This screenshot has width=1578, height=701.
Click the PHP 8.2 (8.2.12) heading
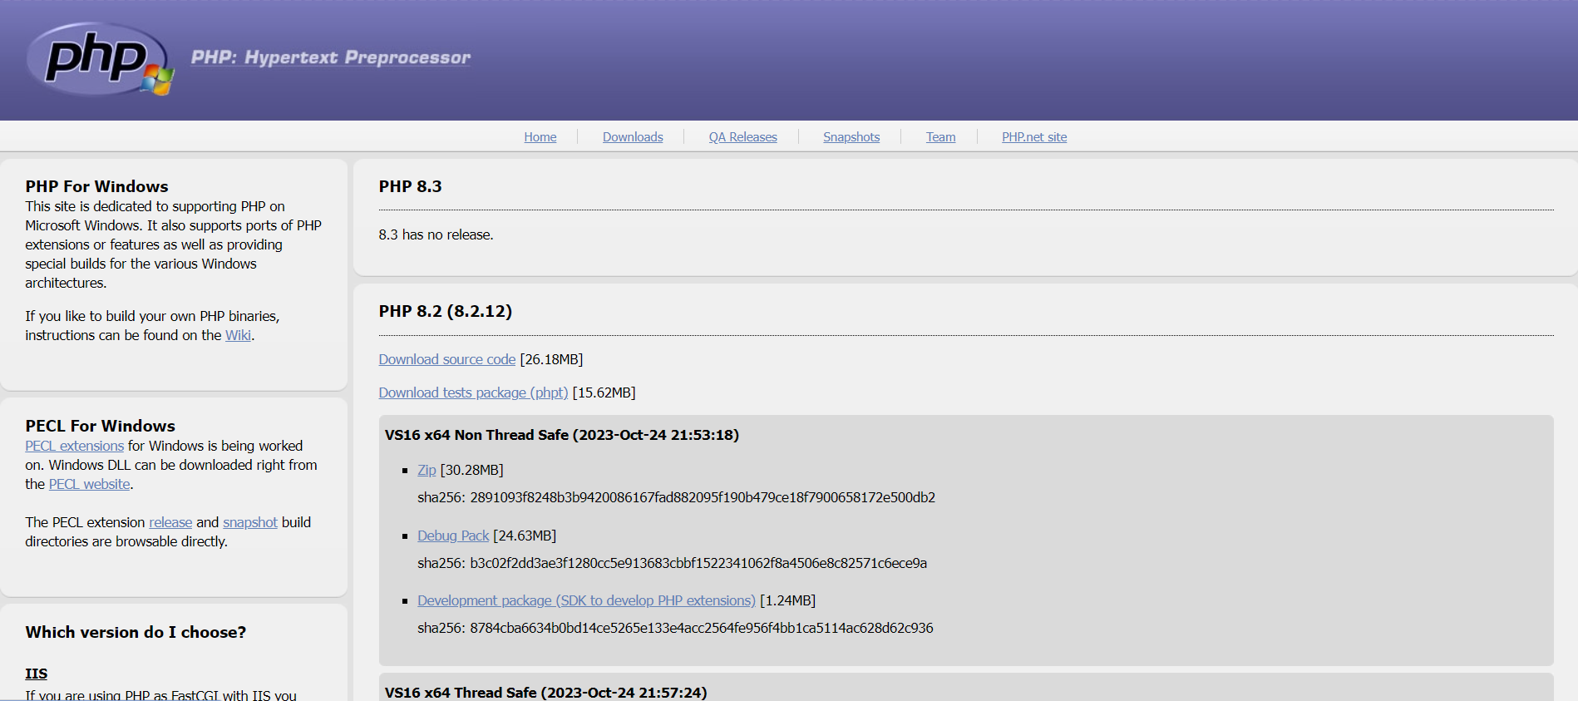click(x=445, y=311)
